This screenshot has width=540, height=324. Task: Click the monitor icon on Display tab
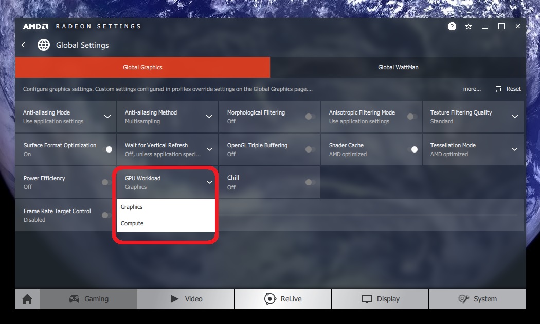pos(366,299)
